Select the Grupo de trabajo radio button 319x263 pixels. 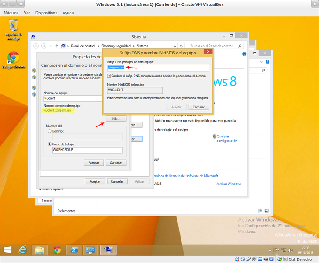click(x=50, y=144)
